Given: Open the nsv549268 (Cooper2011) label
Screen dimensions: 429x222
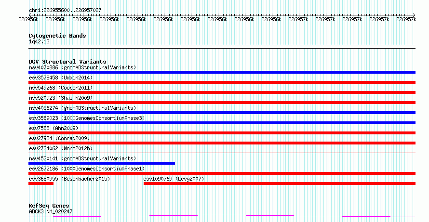Looking at the screenshot, I should (x=61, y=88).
